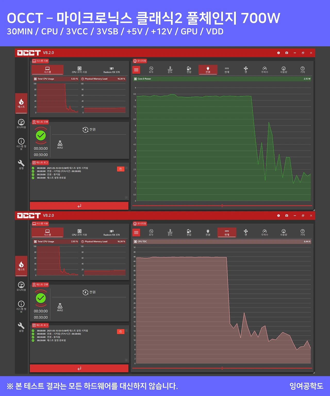This screenshot has width=330, height=396.
Task: Toggle the highlighted 현재 view in the bottom window
Action: tap(227, 232)
